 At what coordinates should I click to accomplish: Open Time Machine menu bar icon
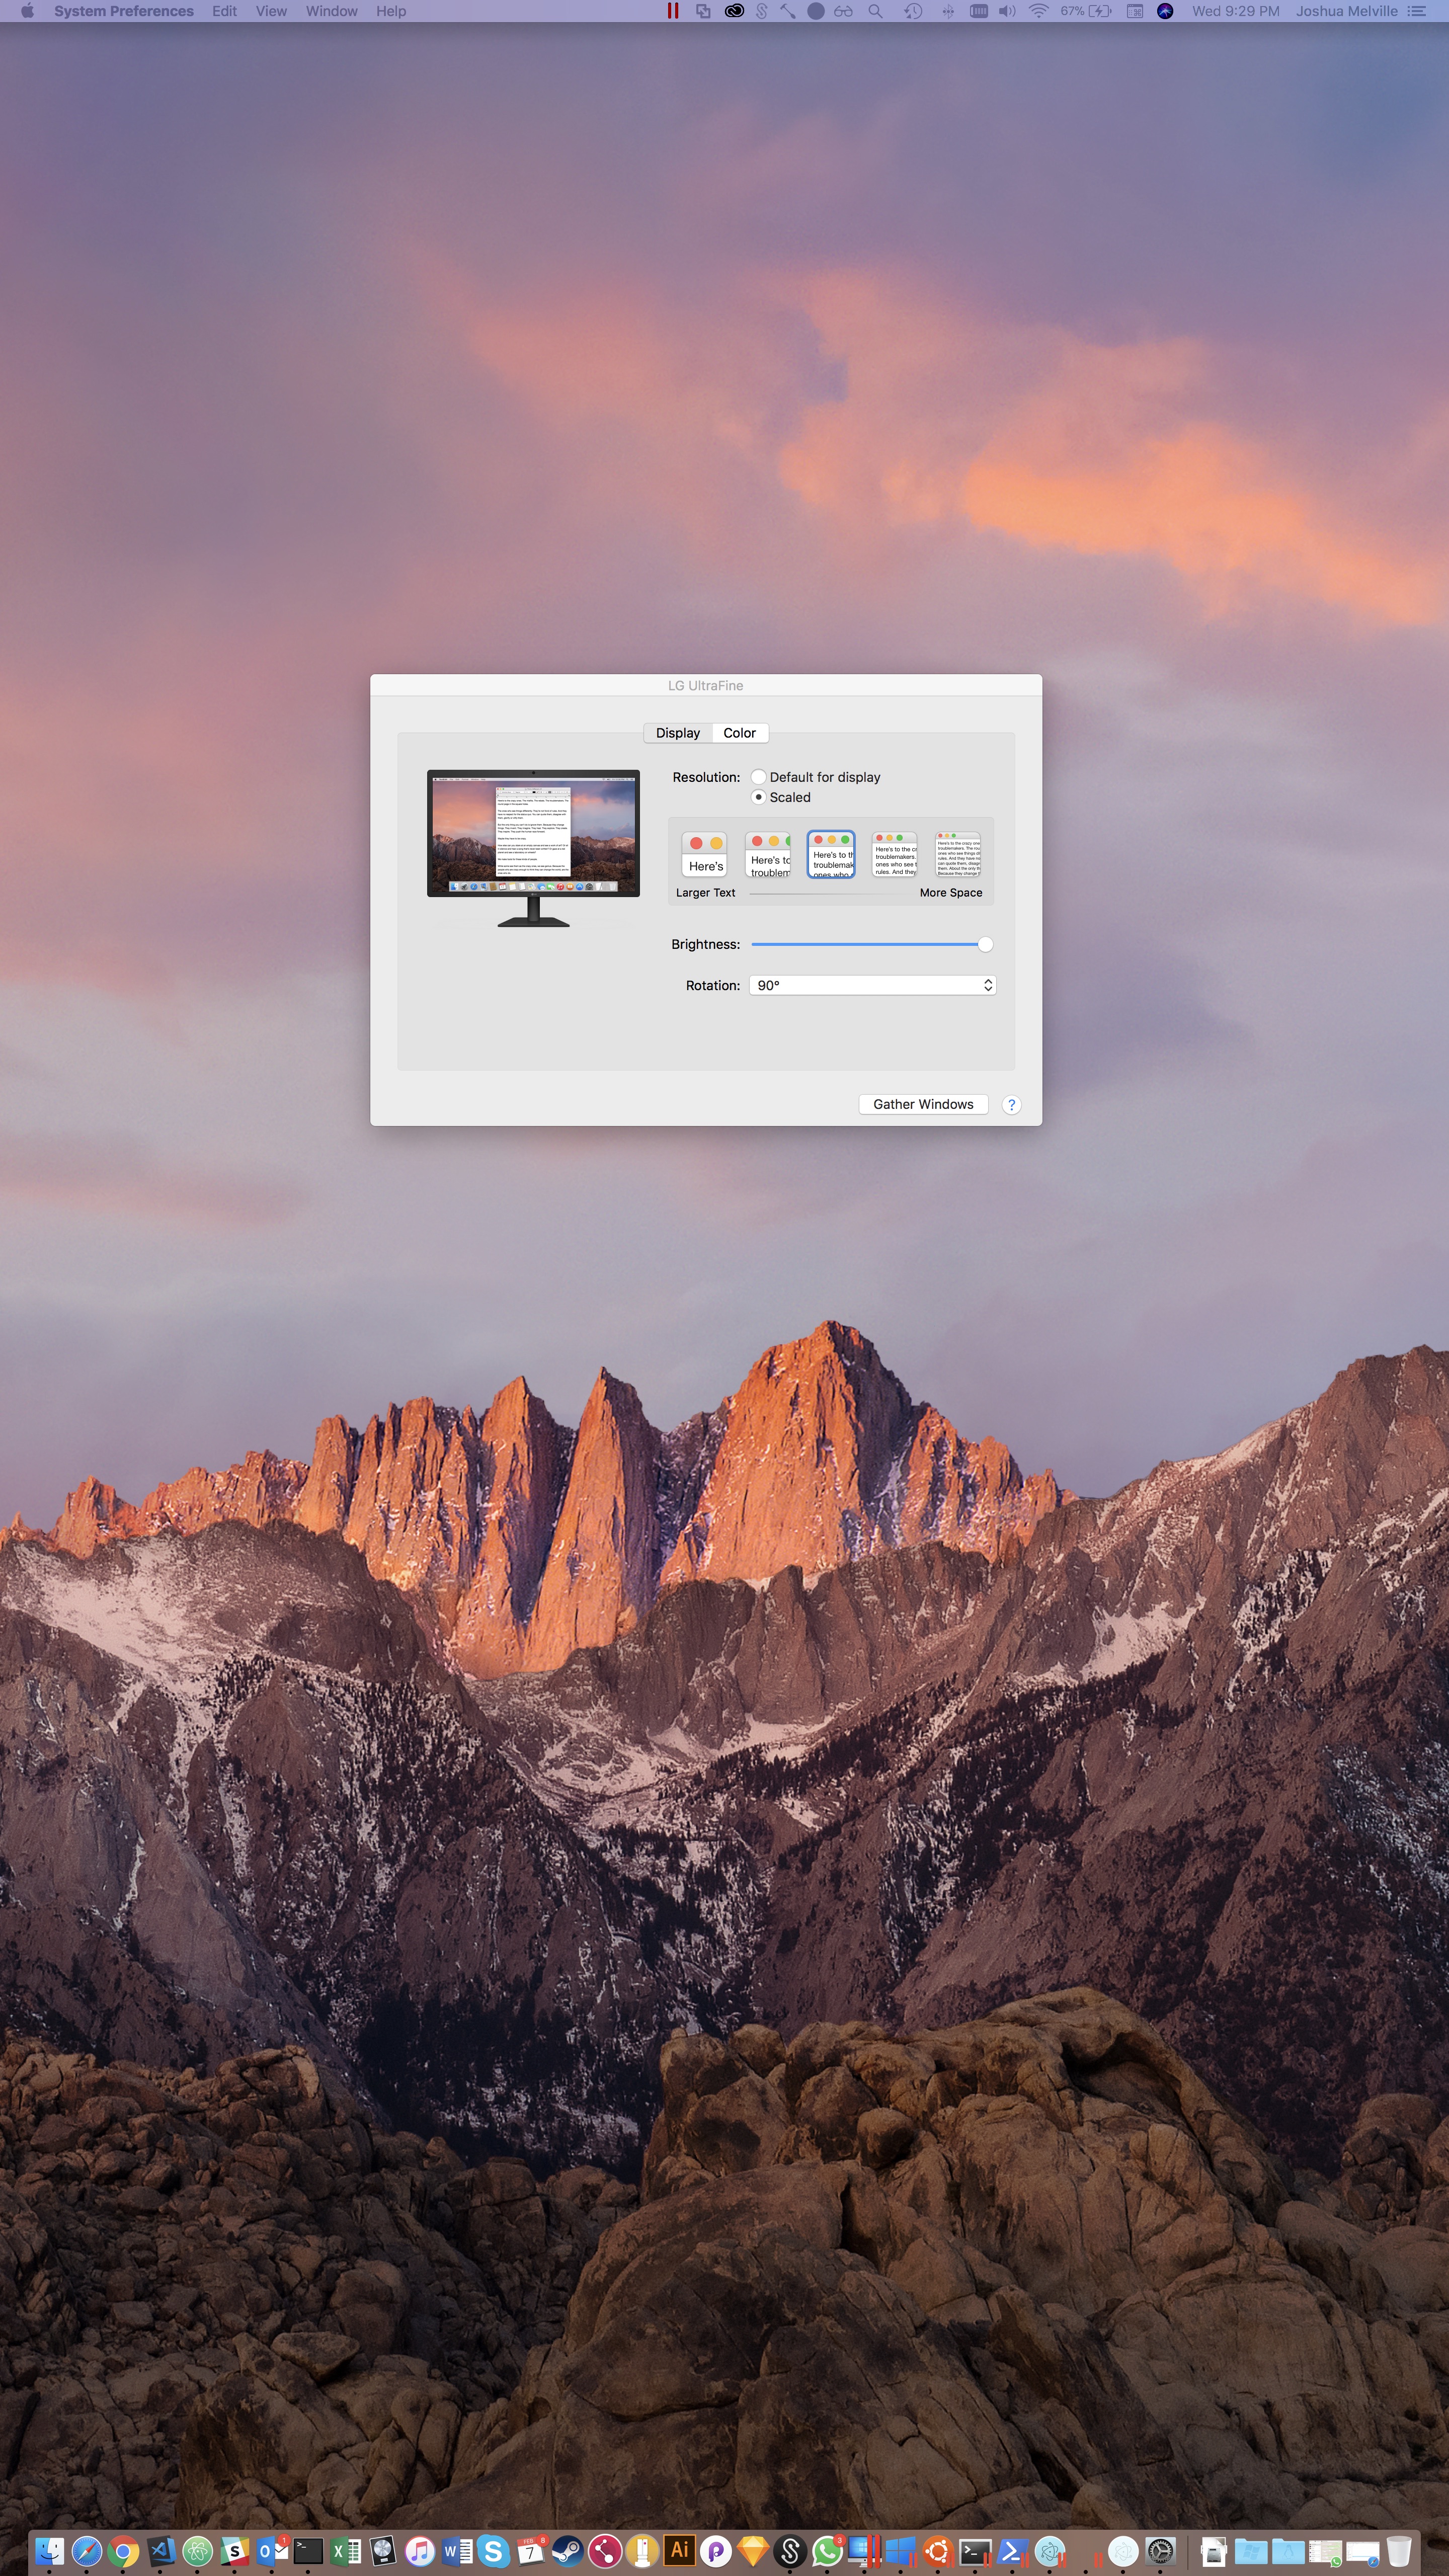(913, 11)
